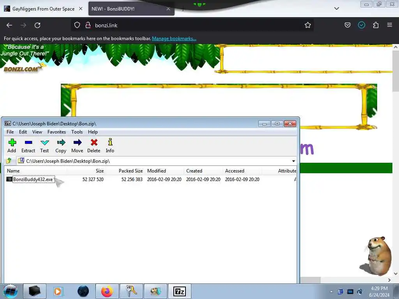
Task: Reload the bonzi.link page
Action: tap(37, 25)
